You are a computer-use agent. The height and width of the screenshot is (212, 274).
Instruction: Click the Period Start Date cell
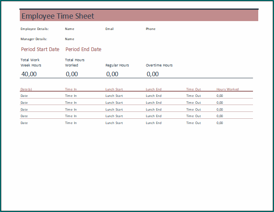click(x=40, y=49)
